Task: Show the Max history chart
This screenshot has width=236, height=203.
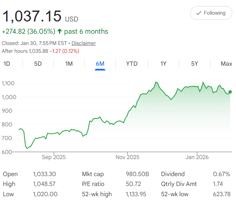Action: coord(226,64)
